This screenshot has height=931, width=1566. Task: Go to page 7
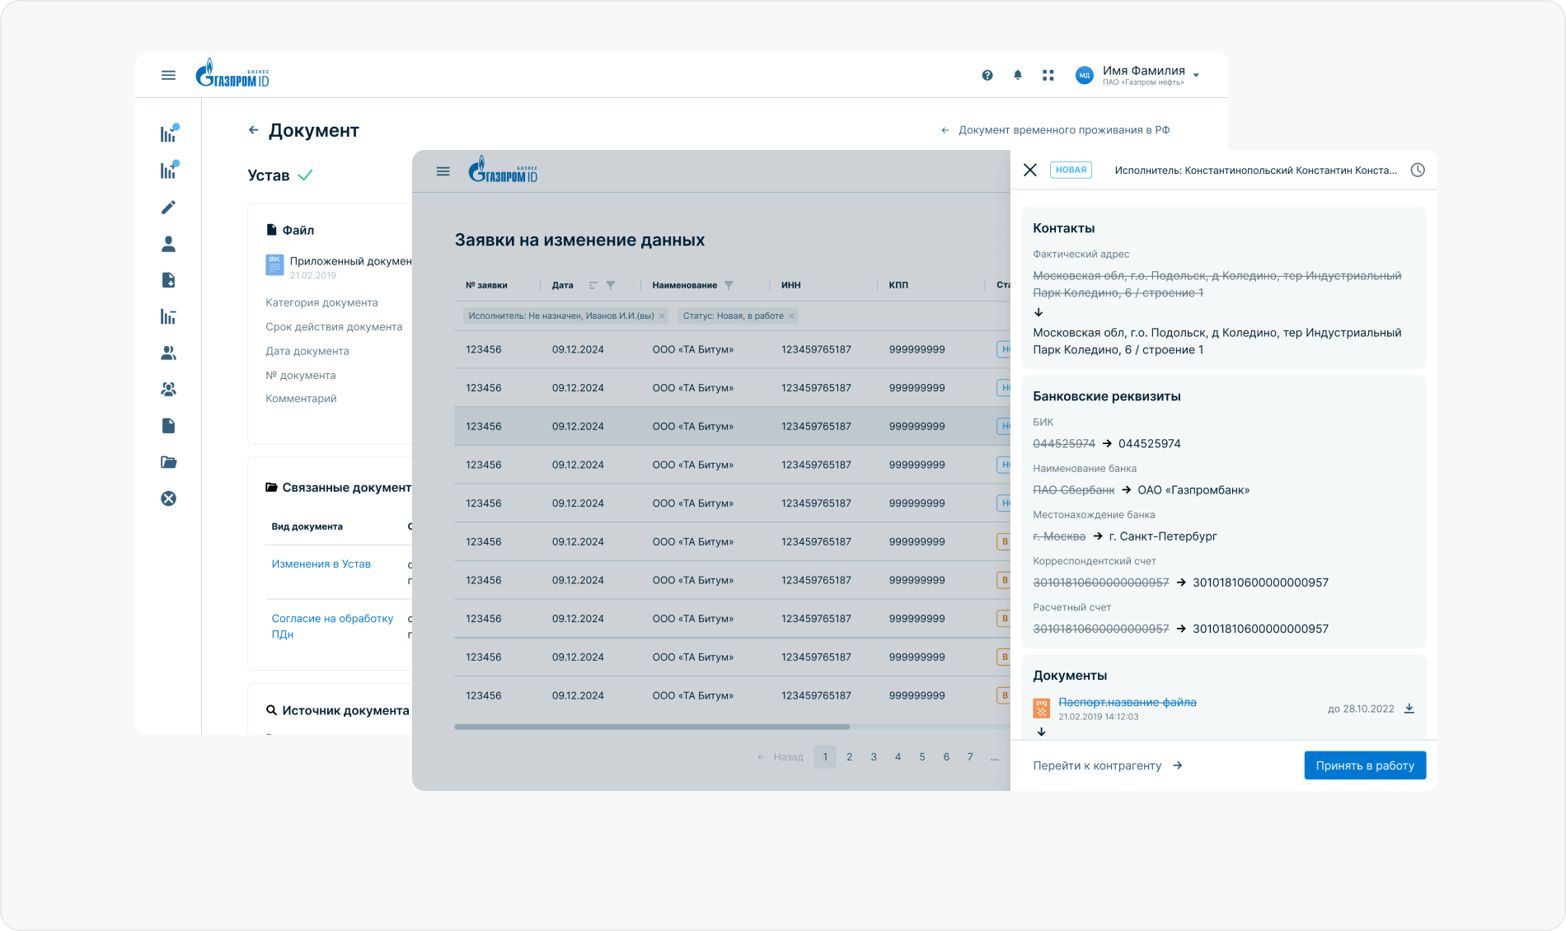(970, 756)
